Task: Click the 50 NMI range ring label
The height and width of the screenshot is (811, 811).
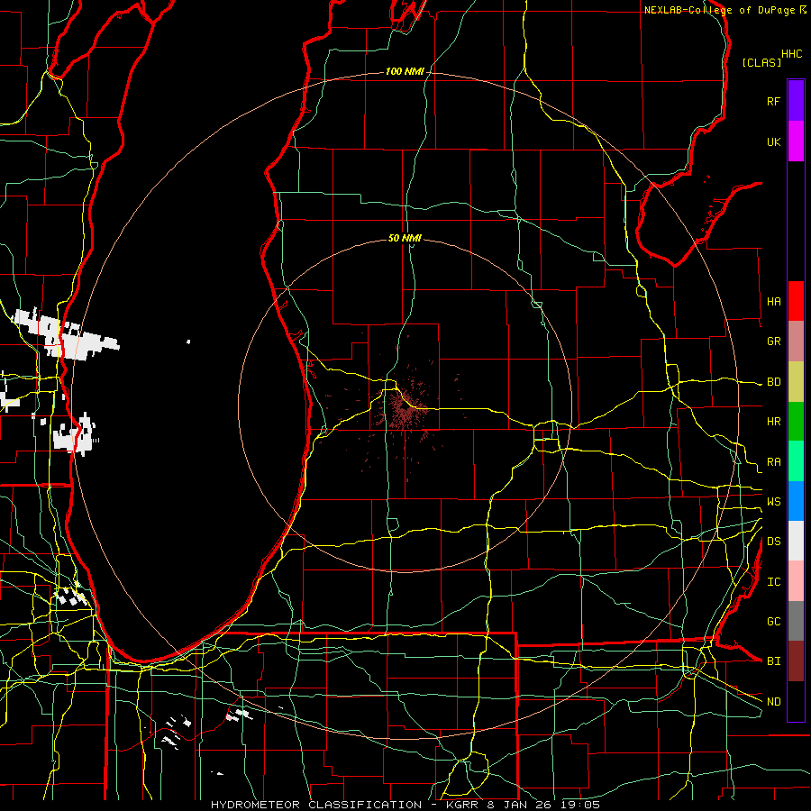Action: tap(405, 238)
